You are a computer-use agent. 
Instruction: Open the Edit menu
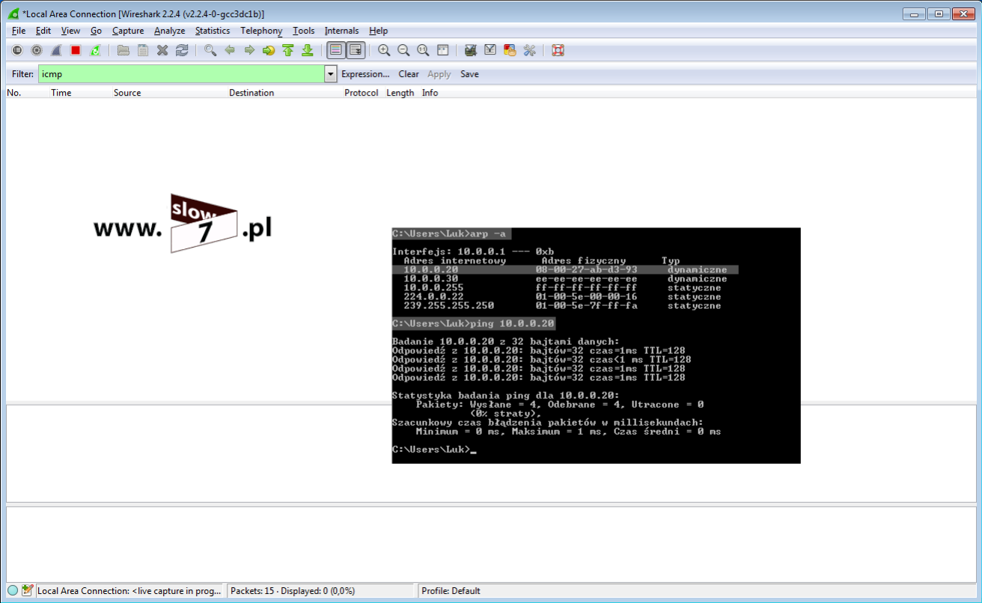[x=43, y=31]
